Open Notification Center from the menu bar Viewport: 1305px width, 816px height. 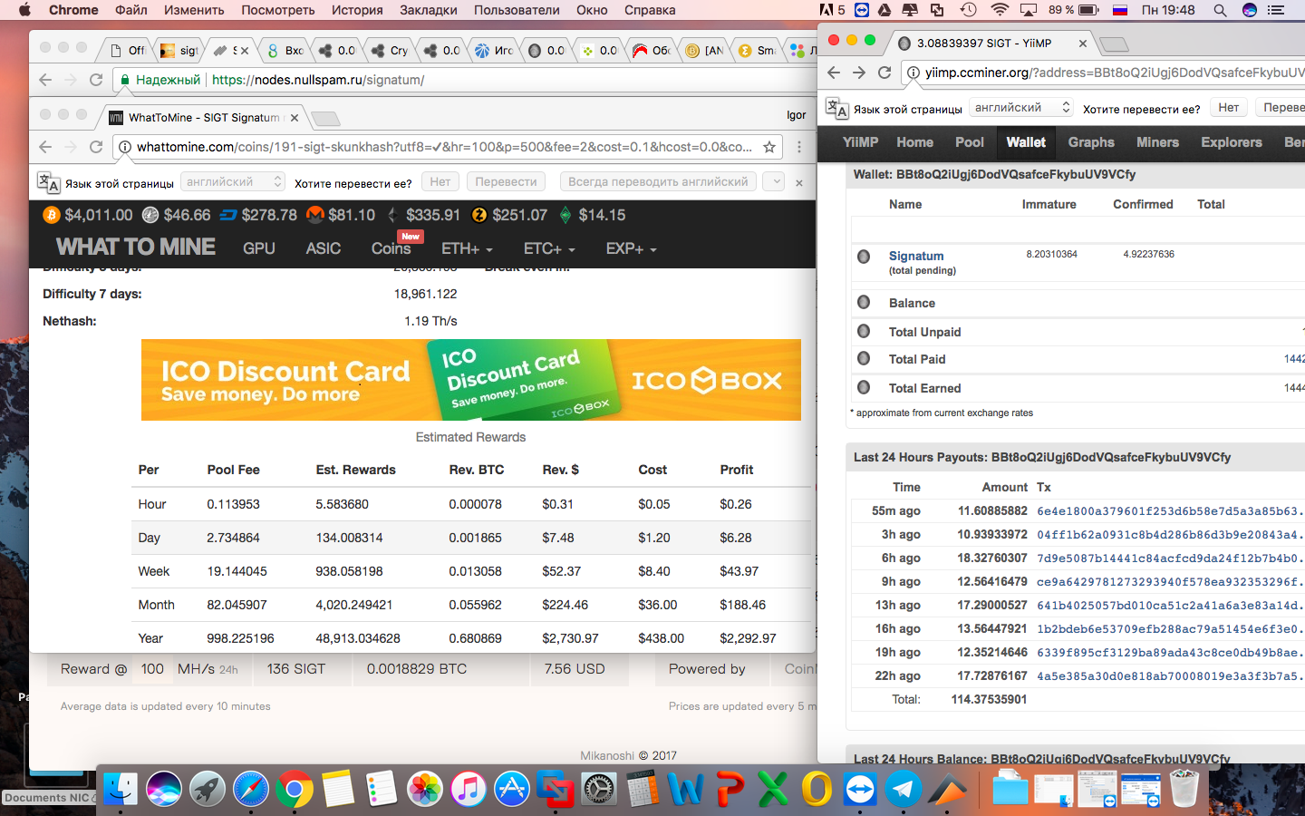coord(1276,10)
